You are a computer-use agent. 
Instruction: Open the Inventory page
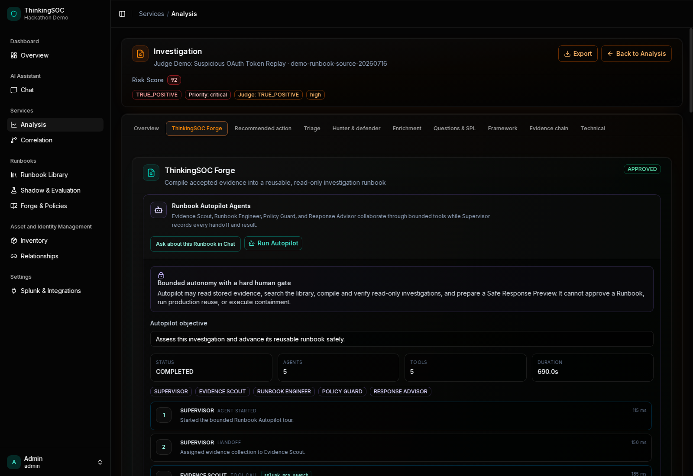click(55, 241)
